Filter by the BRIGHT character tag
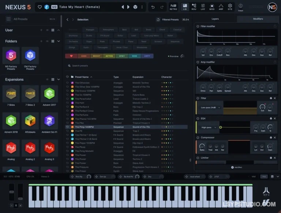This screenshot has height=213, width=281. pos(97,56)
